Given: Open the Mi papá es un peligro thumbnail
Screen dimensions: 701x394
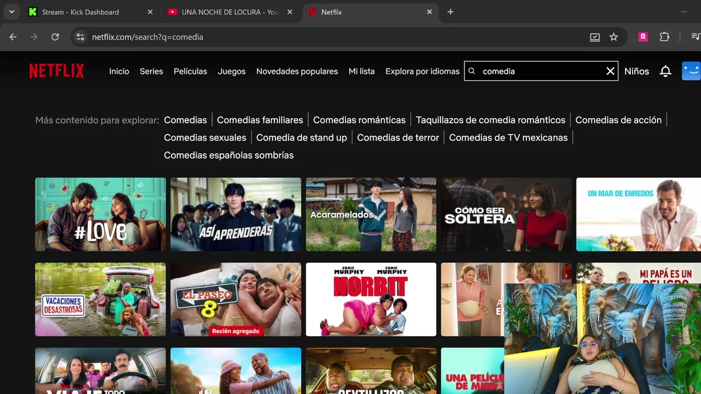Looking at the screenshot, I should [x=639, y=273].
